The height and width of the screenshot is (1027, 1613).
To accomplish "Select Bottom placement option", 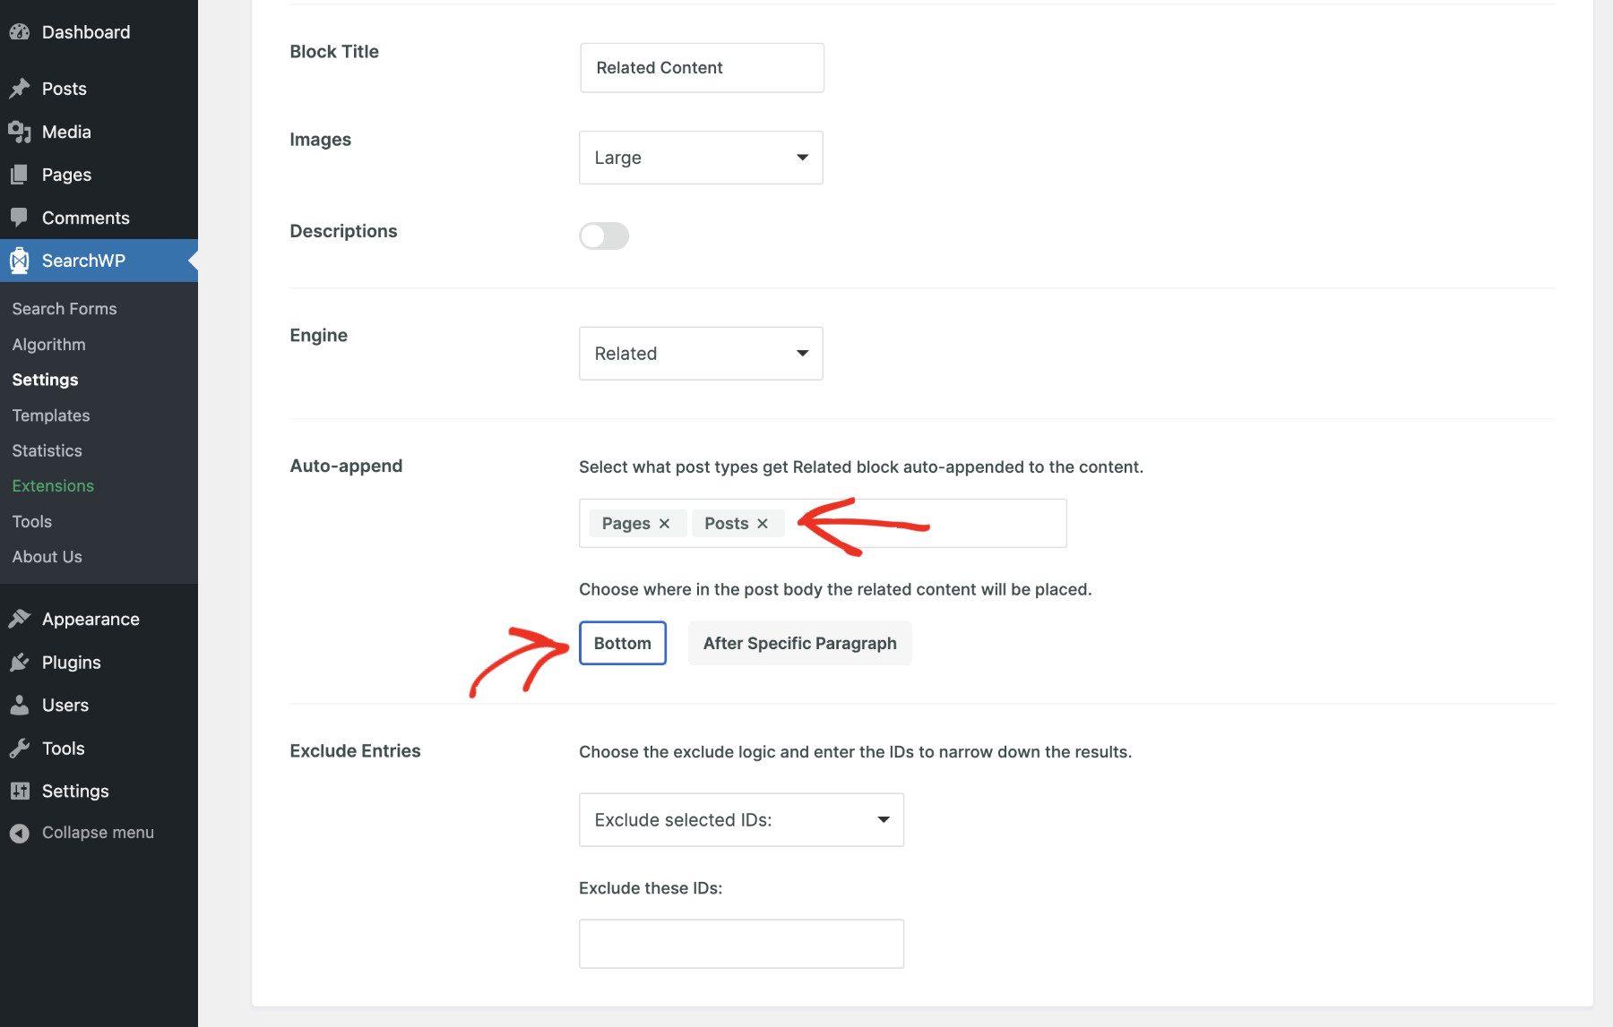I will pyautogui.click(x=623, y=643).
